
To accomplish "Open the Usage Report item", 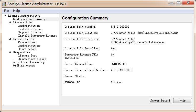I will (x=27, y=49).
